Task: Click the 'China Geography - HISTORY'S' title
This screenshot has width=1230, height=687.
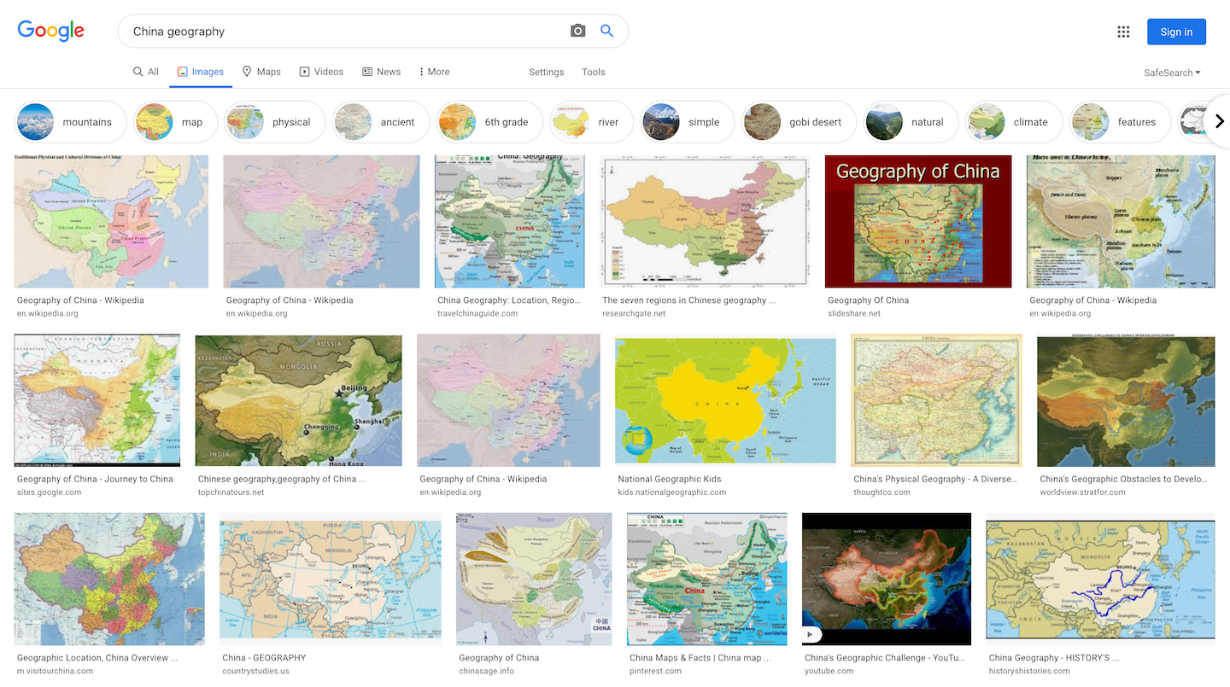Action: pyautogui.click(x=1054, y=658)
